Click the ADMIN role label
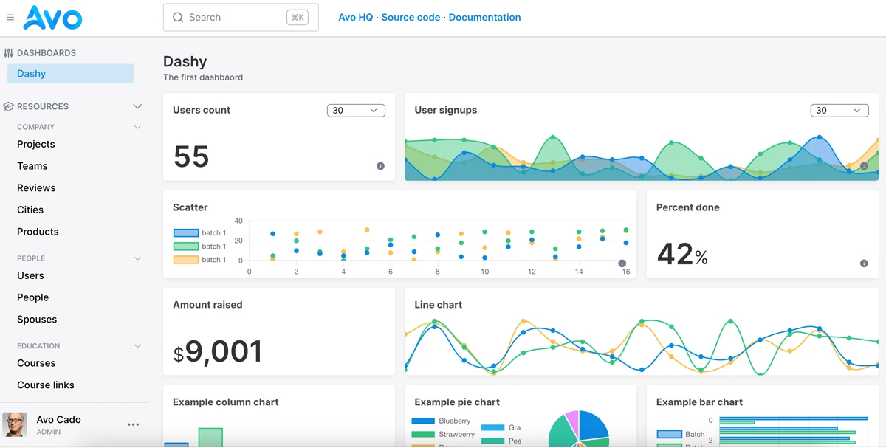This screenshot has width=886, height=448. (x=49, y=432)
